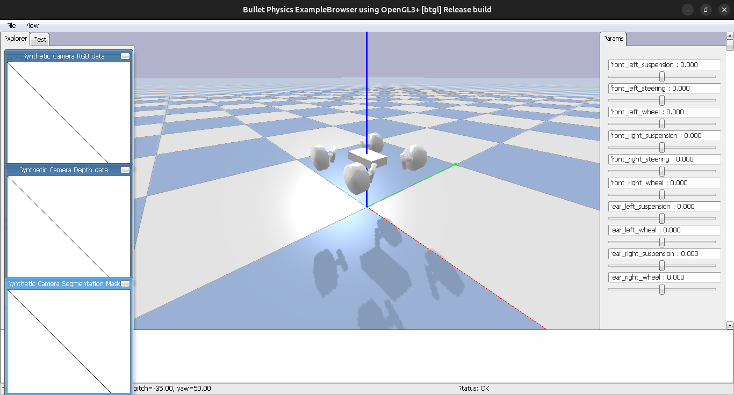This screenshot has width=734, height=395.
Task: Click the front_right_steering slider handle
Action: [x=662, y=171]
